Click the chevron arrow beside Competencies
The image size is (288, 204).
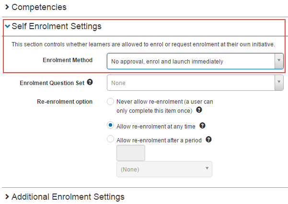(7, 8)
